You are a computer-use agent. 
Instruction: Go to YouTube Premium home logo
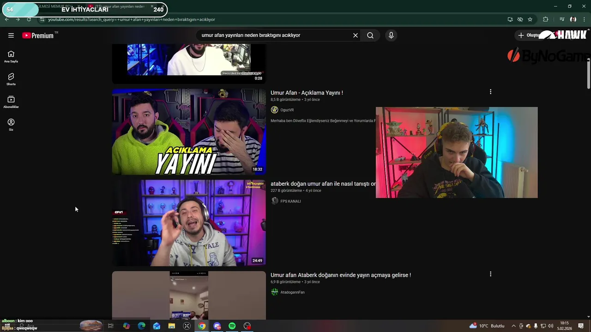38,36
